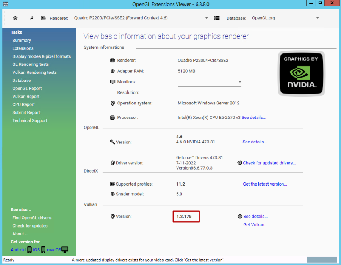
Task: Open the Renderer dropdown
Action: point(141,18)
